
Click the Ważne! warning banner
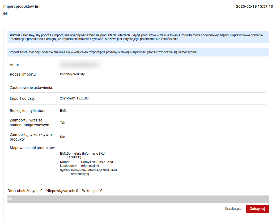[x=138, y=37]
